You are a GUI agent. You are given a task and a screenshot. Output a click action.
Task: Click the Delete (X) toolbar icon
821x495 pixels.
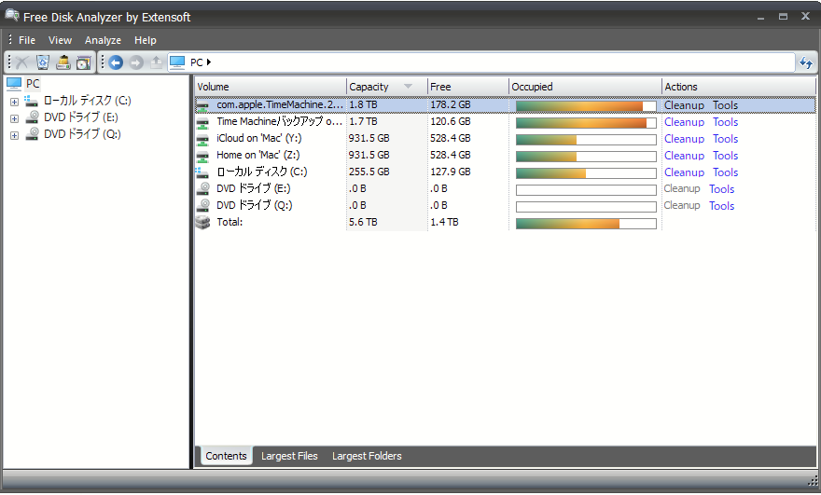[x=22, y=62]
